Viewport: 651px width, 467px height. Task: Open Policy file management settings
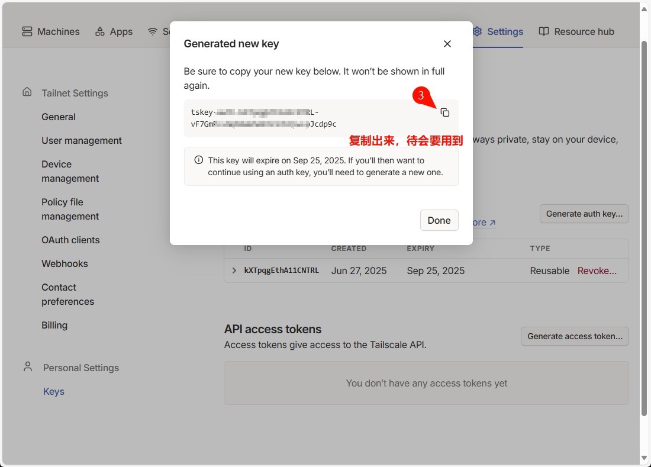70,209
